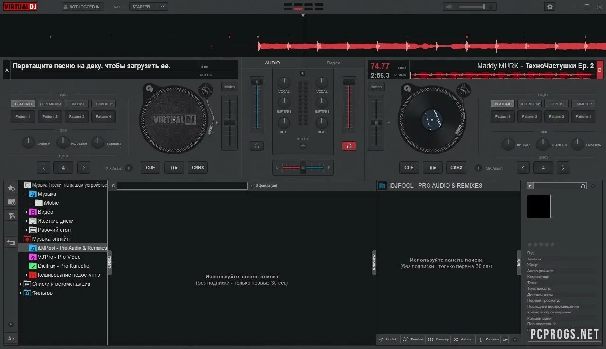Click the deck B vinyl turntable platter
Image resolution: width=606 pixels, height=349 pixels.
pyautogui.click(x=431, y=119)
